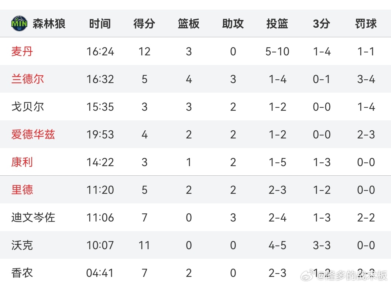Click the 森林狼 team name header
The height and width of the screenshot is (285, 391).
[49, 24]
